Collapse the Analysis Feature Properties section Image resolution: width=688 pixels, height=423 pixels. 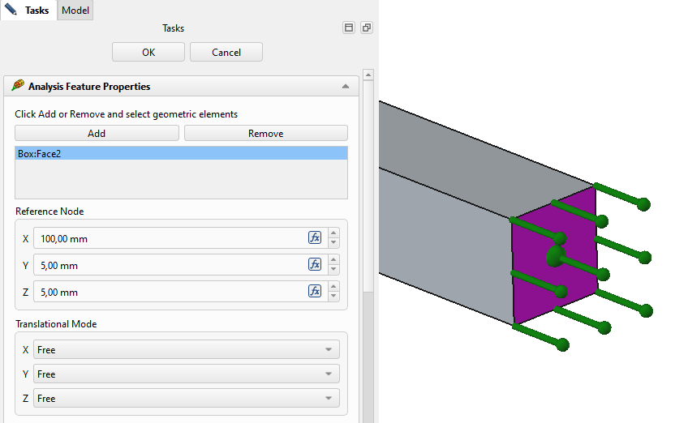point(345,87)
